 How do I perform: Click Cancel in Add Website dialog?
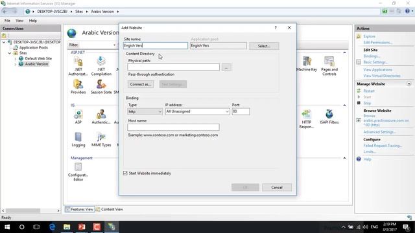tap(277, 187)
